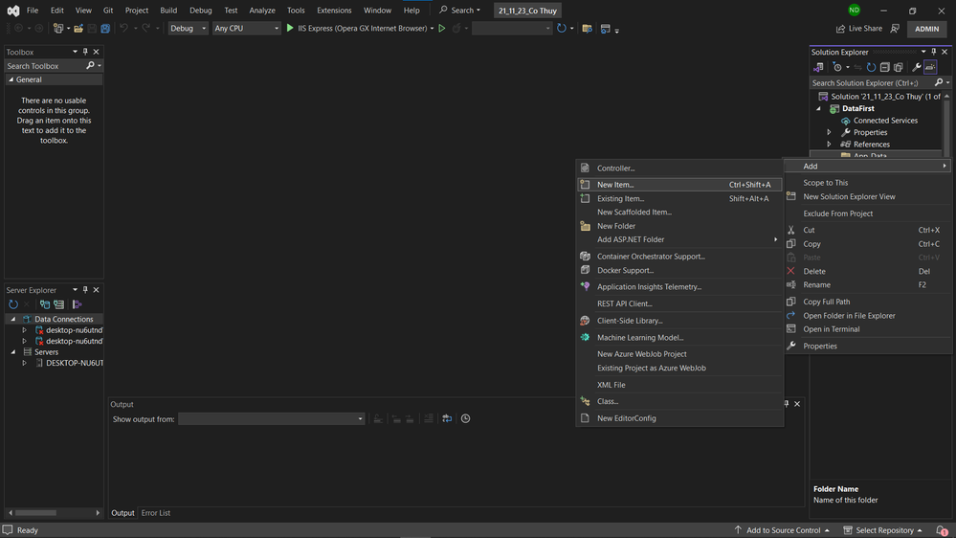This screenshot has width=956, height=538.
Task: Open the Show output from dropdown
Action: click(272, 418)
